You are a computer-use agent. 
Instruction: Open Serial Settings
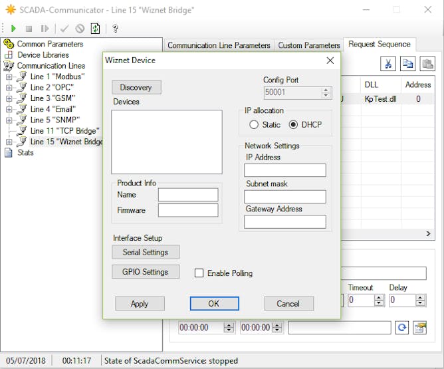click(x=146, y=252)
